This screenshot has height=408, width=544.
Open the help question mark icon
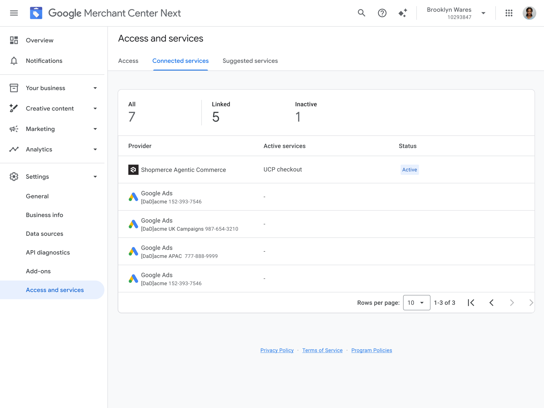(x=382, y=13)
